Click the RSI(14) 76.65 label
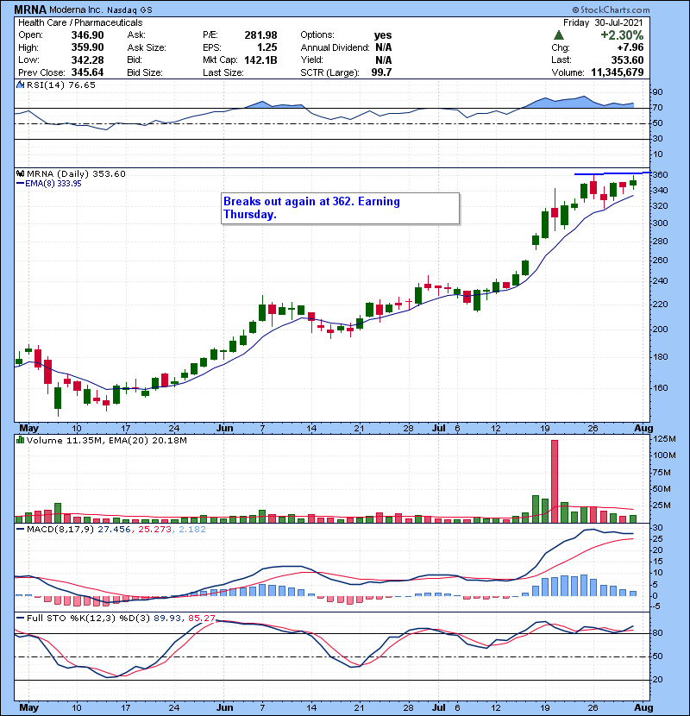 pyautogui.click(x=60, y=85)
